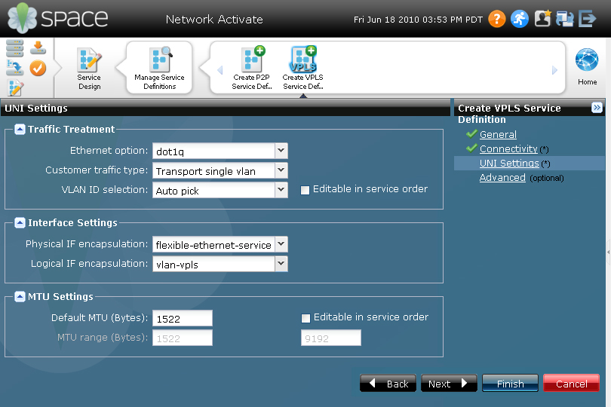Image resolution: width=611 pixels, height=407 pixels.
Task: Click the stacked servers icon in left toolbar
Action: click(15, 48)
